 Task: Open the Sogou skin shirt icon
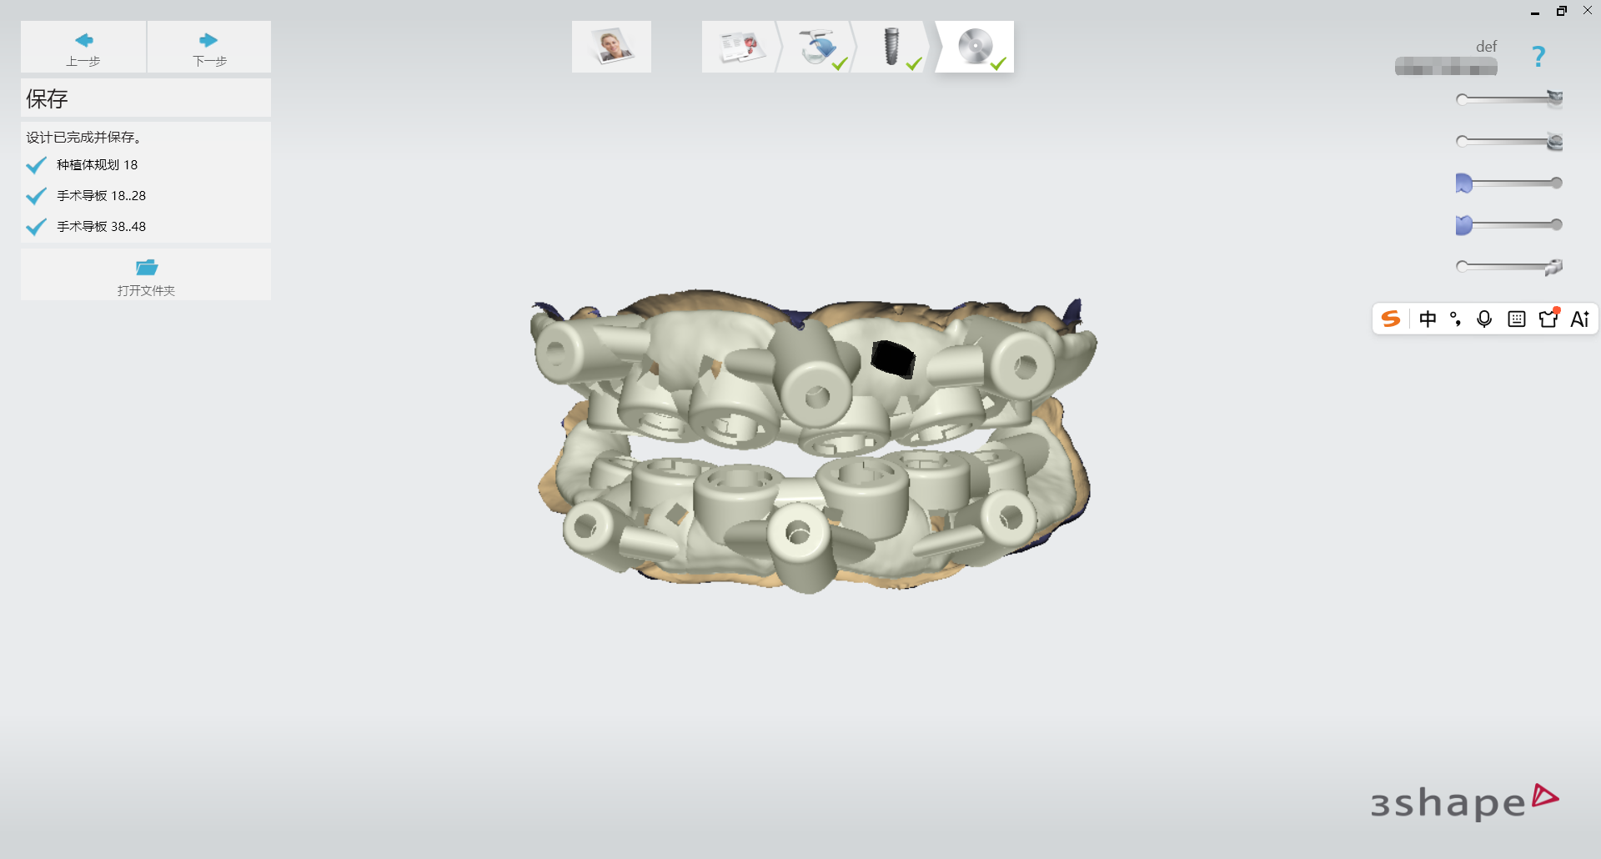(x=1549, y=318)
